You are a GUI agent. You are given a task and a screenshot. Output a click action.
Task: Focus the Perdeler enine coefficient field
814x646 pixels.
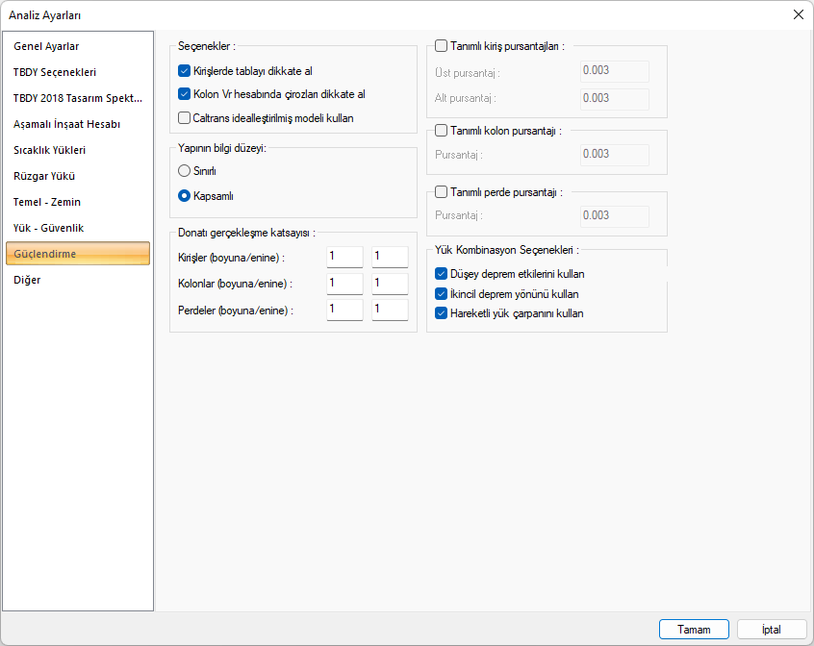[390, 311]
